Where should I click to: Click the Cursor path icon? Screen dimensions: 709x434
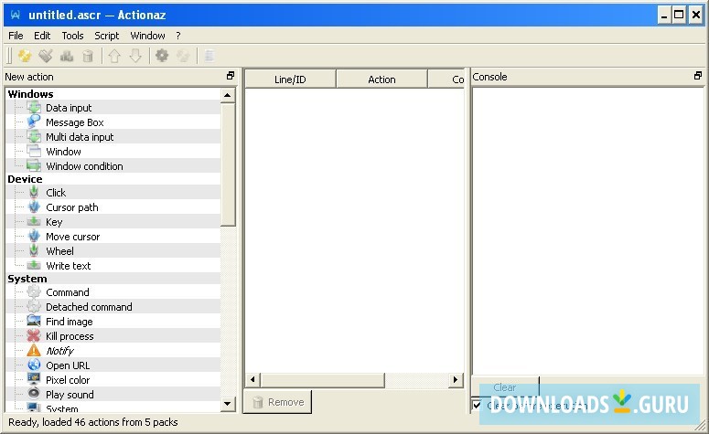coord(34,206)
